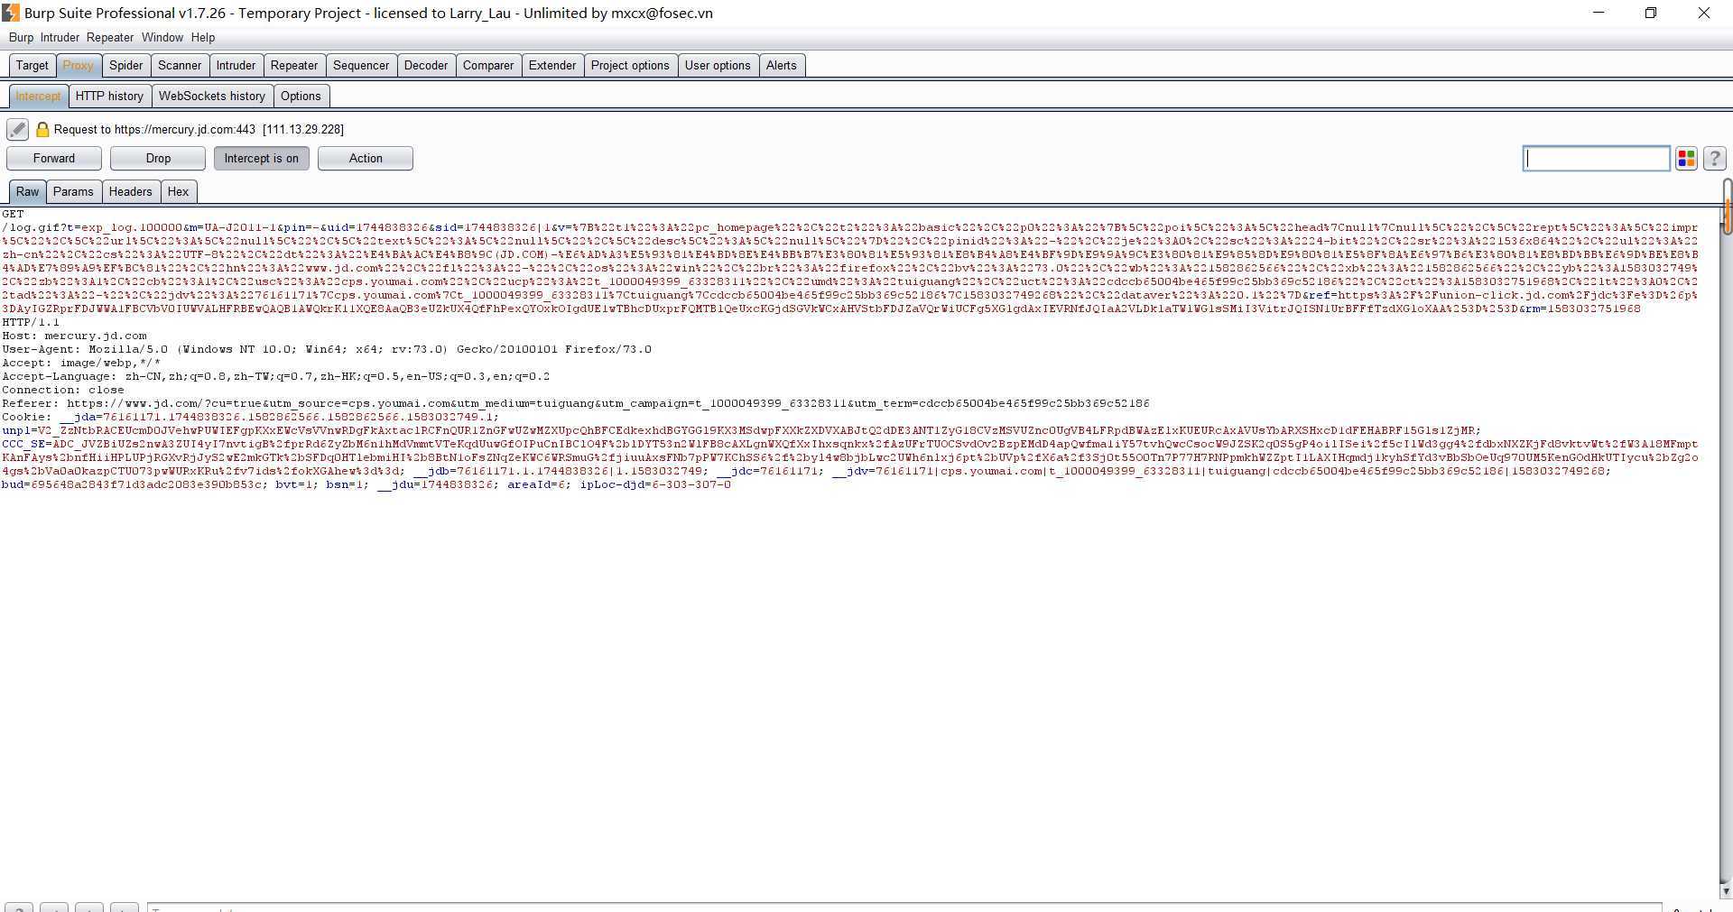
Task: Switch to the Comparer tab
Action: [488, 66]
